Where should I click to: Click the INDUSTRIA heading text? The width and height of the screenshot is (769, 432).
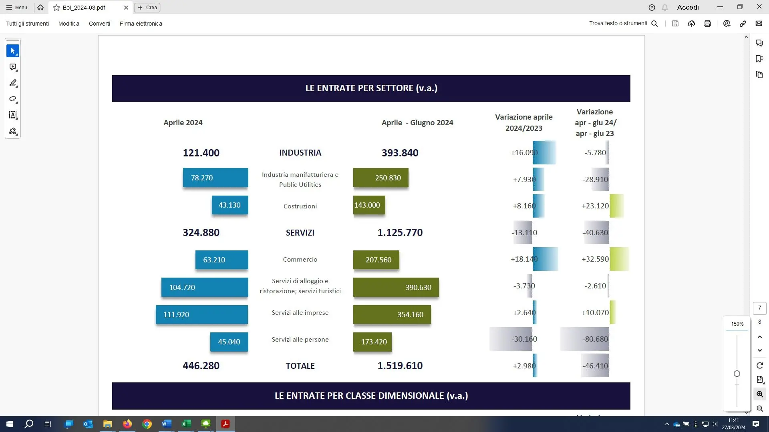tap(300, 153)
